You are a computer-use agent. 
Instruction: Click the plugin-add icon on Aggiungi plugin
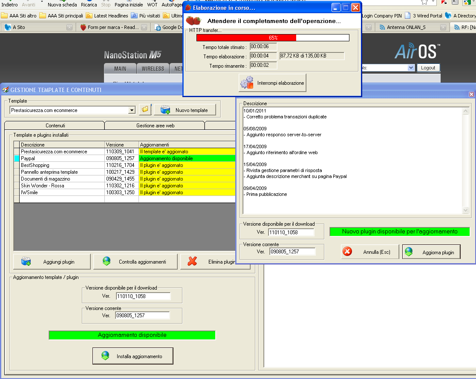click(26, 261)
